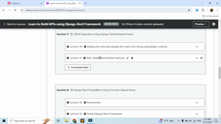Click the ENG language indicator

click(x=199, y=121)
